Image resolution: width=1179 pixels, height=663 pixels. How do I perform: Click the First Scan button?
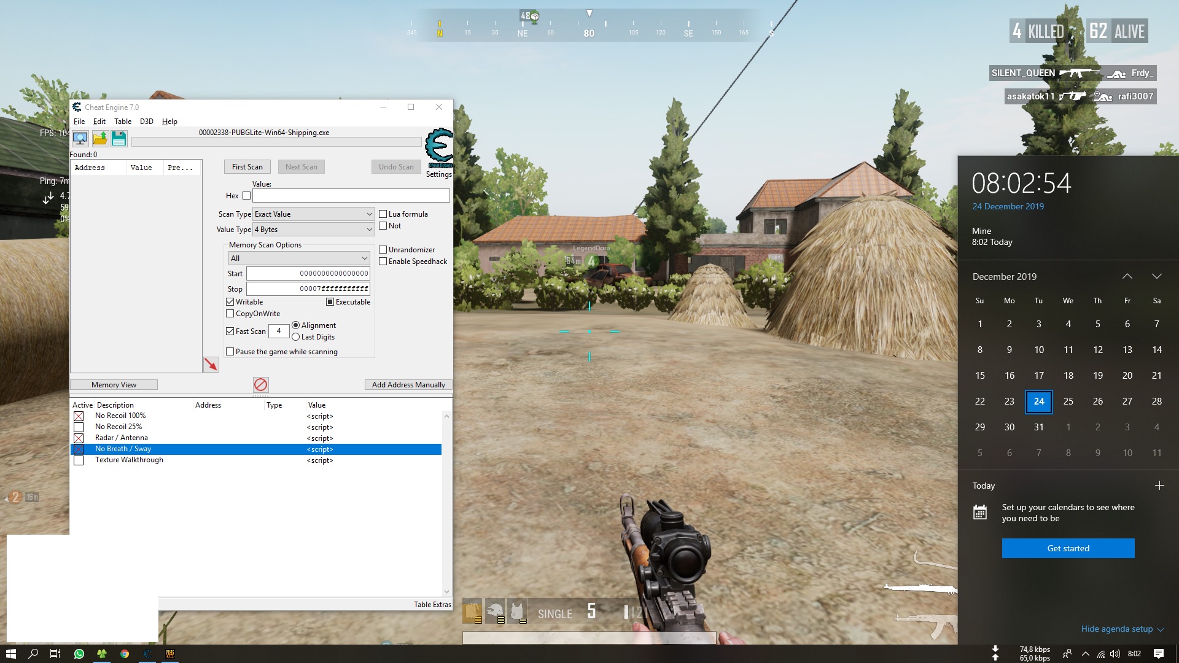[247, 167]
